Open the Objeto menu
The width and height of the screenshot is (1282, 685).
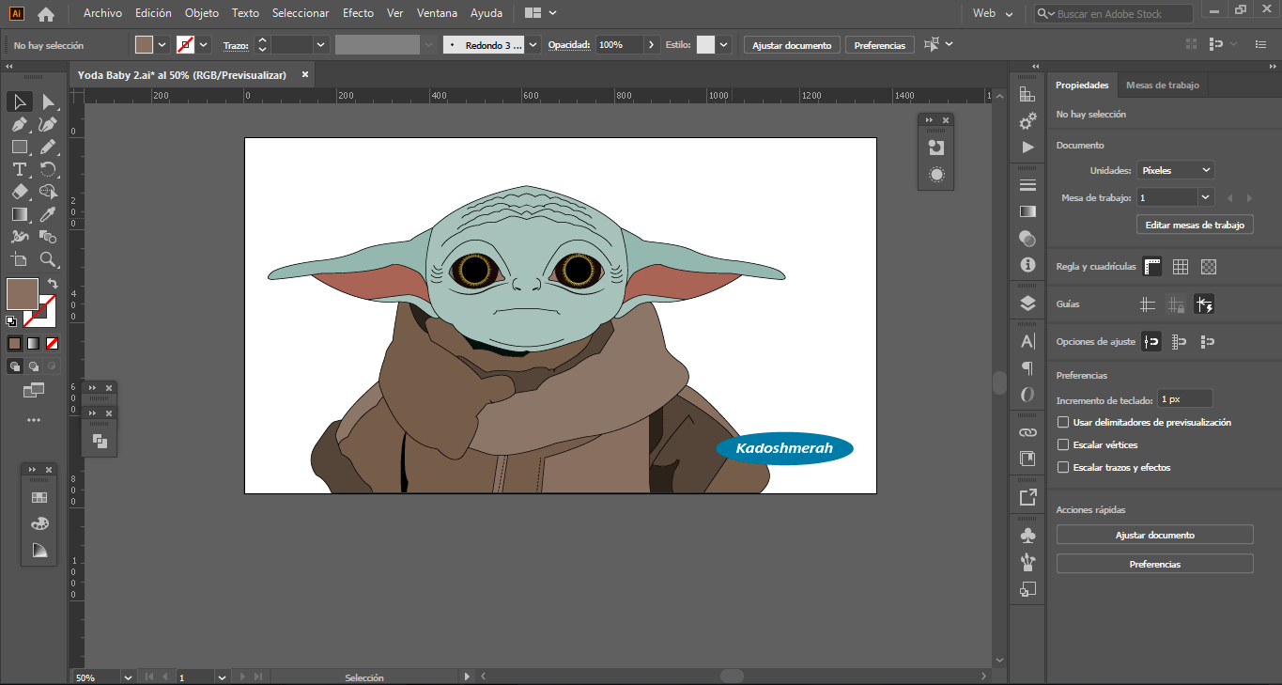202,13
